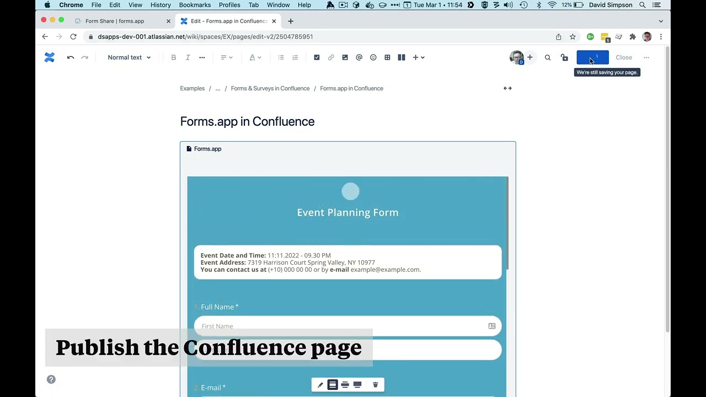Viewport: 706px width, 397px height.
Task: Open the text alignment dropdown
Action: click(x=226, y=57)
